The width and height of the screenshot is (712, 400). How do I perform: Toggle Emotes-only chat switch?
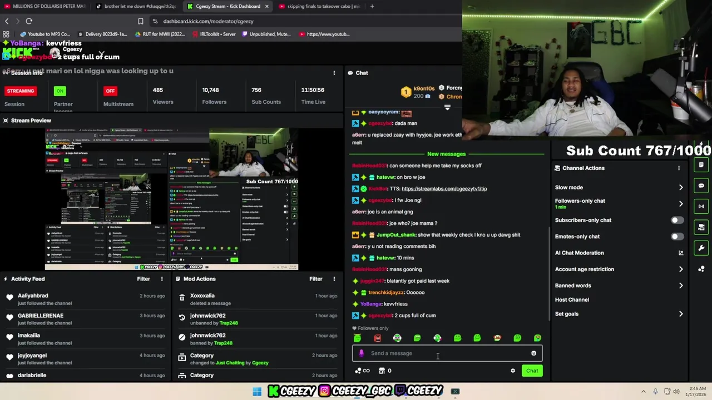[676, 237]
